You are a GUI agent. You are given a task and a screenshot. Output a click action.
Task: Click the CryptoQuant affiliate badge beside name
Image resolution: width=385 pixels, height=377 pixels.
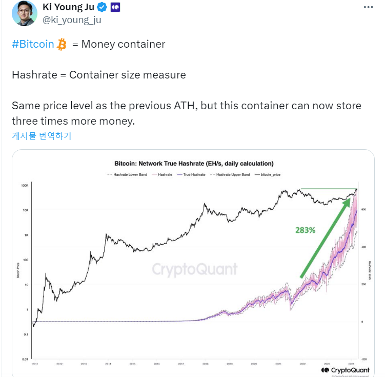[115, 8]
